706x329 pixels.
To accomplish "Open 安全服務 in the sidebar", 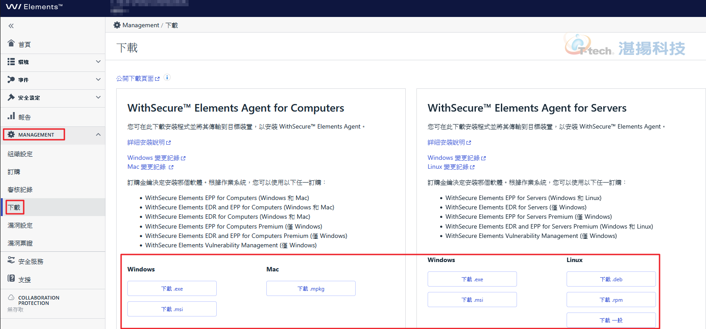I will point(31,262).
